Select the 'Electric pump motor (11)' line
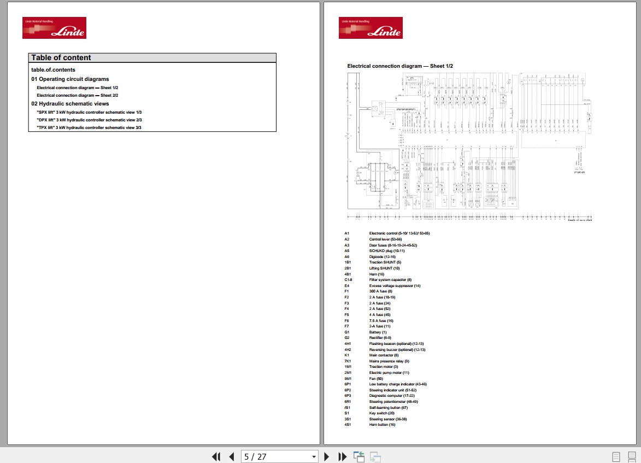 389,373
